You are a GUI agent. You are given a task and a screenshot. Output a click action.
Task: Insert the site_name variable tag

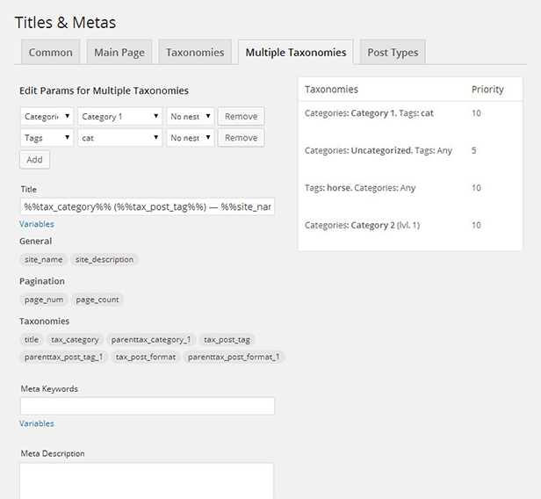pyautogui.click(x=43, y=260)
